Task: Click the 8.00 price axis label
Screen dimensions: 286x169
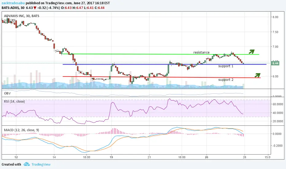Action: [275, 17]
